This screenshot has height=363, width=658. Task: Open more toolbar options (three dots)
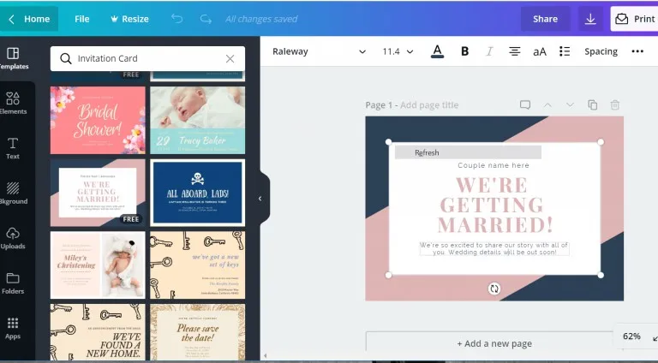637,51
